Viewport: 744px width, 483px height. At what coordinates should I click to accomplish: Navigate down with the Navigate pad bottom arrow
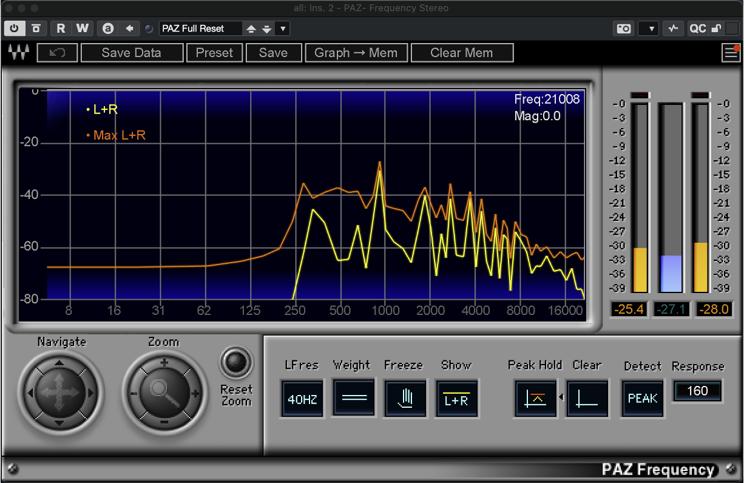click(x=59, y=422)
